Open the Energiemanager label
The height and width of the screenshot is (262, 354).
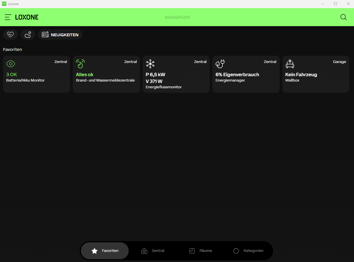coord(230,80)
